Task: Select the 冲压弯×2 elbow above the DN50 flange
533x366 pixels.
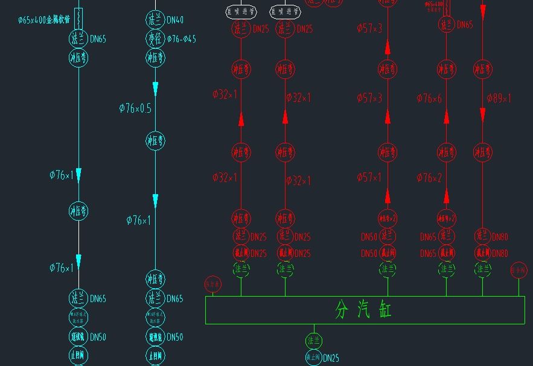Action: (x=388, y=218)
